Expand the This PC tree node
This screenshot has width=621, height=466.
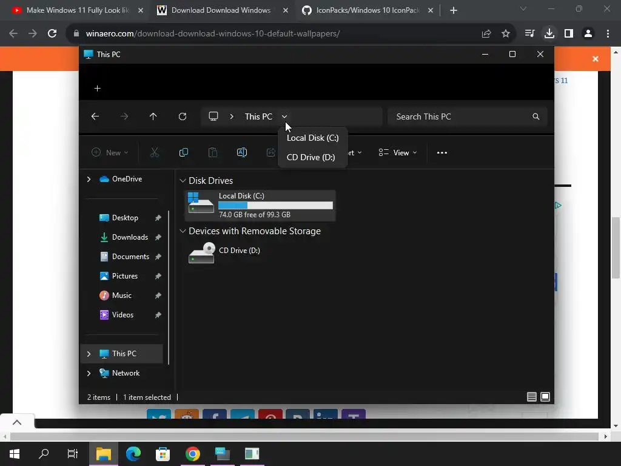click(x=89, y=354)
